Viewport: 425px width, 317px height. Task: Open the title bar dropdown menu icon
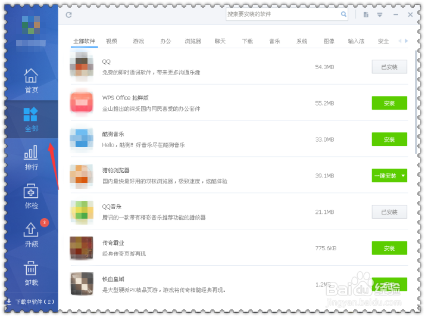tap(380, 15)
